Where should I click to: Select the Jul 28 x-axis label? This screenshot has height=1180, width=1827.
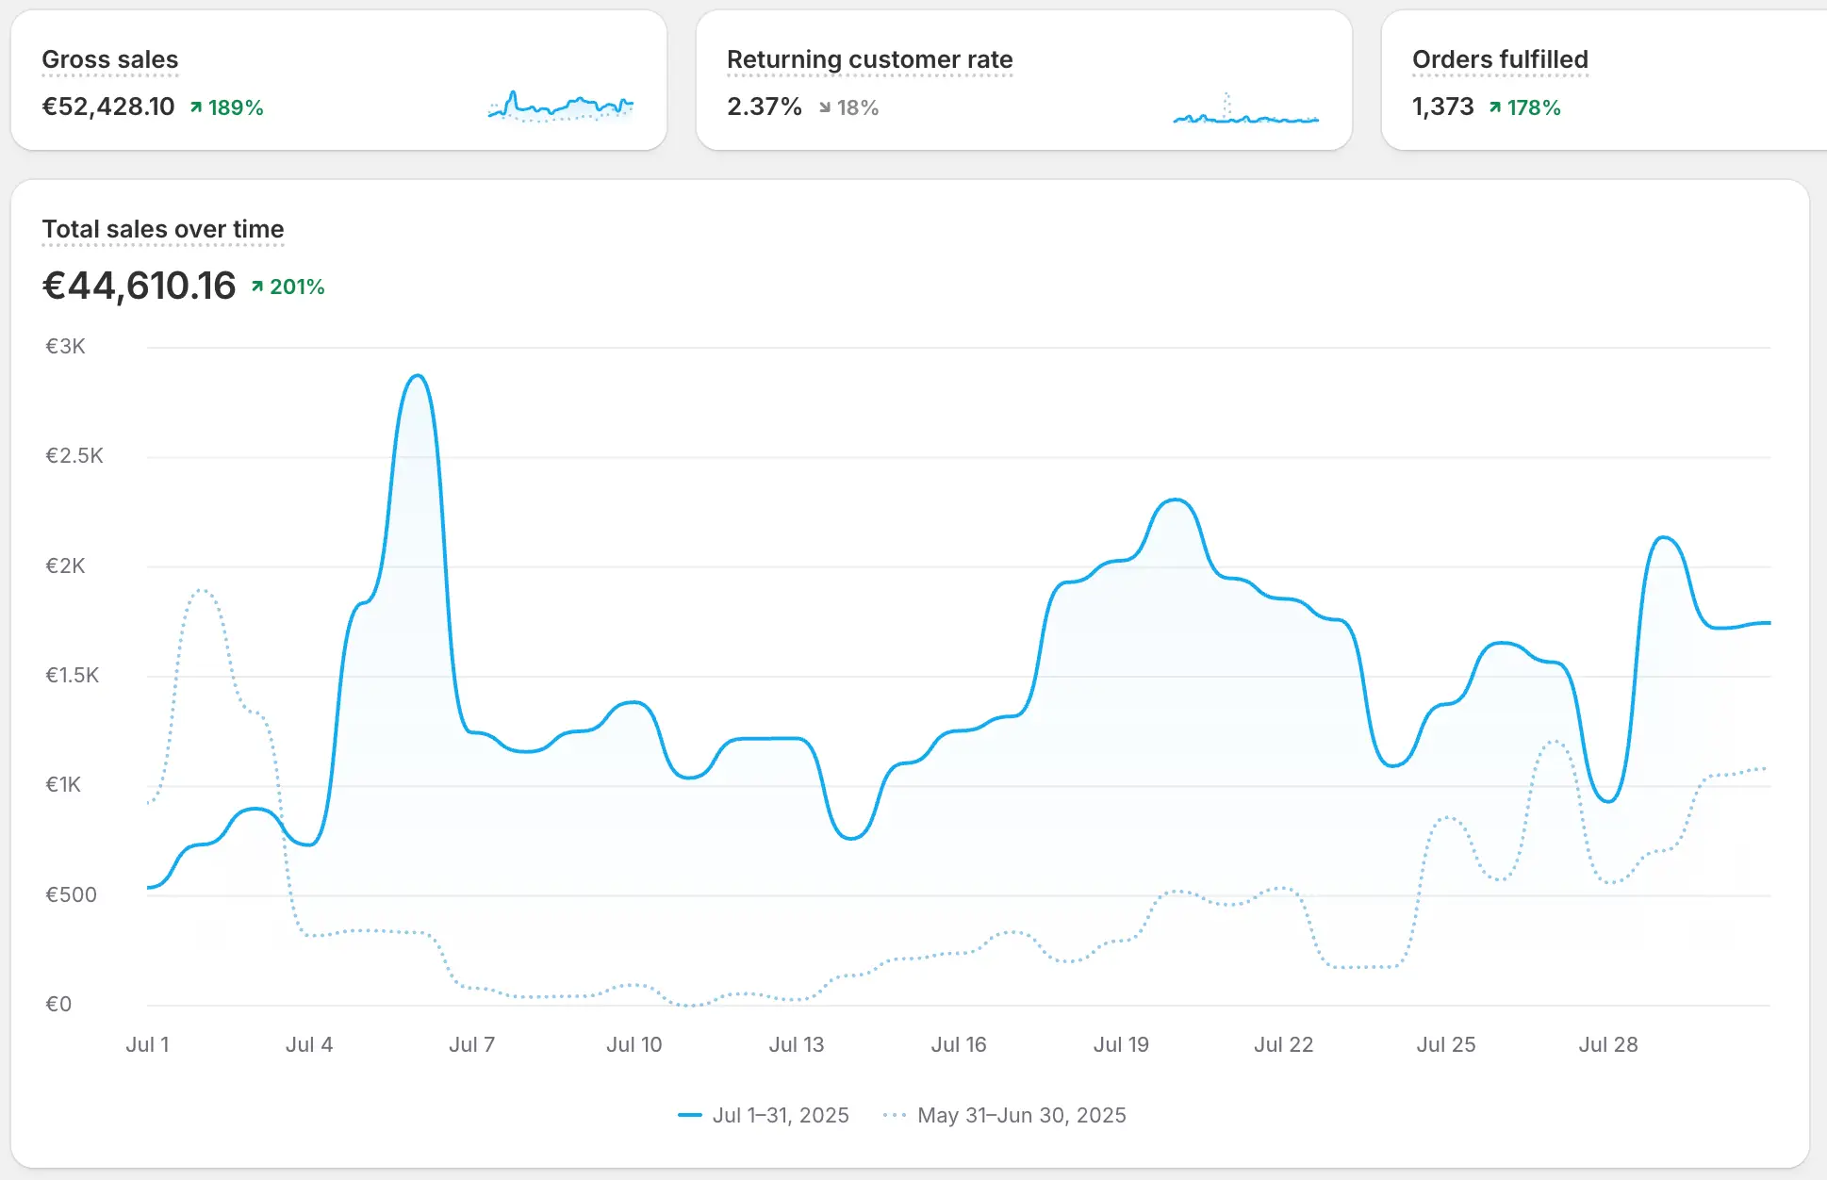[x=1607, y=1044]
